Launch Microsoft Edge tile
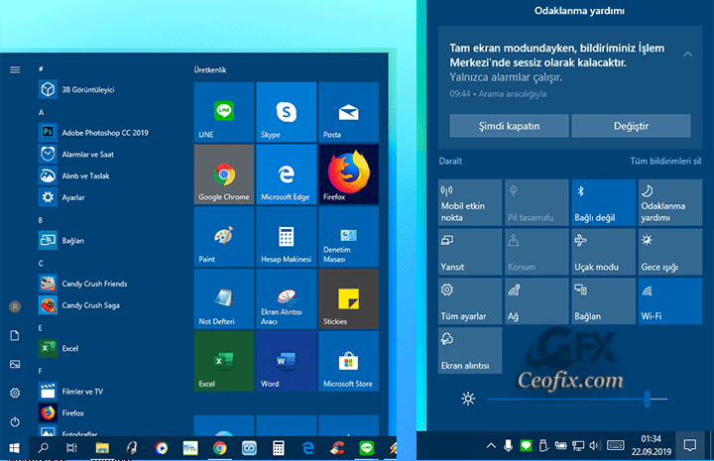The image size is (714, 461). (287, 174)
